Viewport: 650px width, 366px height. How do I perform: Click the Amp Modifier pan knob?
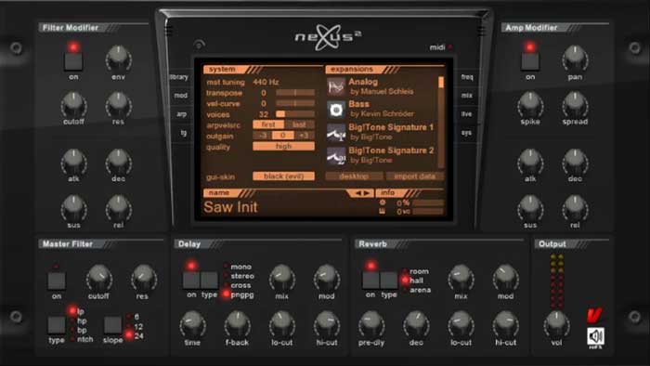point(575,59)
